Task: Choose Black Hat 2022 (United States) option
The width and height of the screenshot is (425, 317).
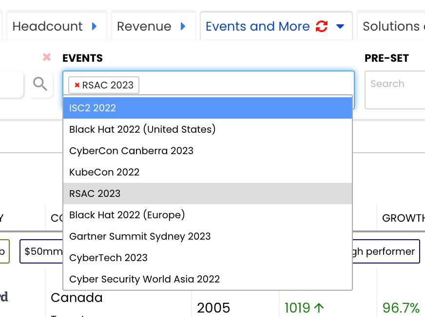Action: click(208, 129)
